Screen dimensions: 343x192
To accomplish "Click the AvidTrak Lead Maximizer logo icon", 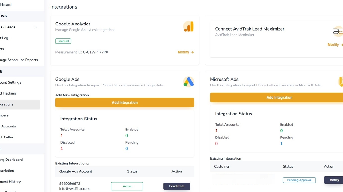I will point(338,32).
